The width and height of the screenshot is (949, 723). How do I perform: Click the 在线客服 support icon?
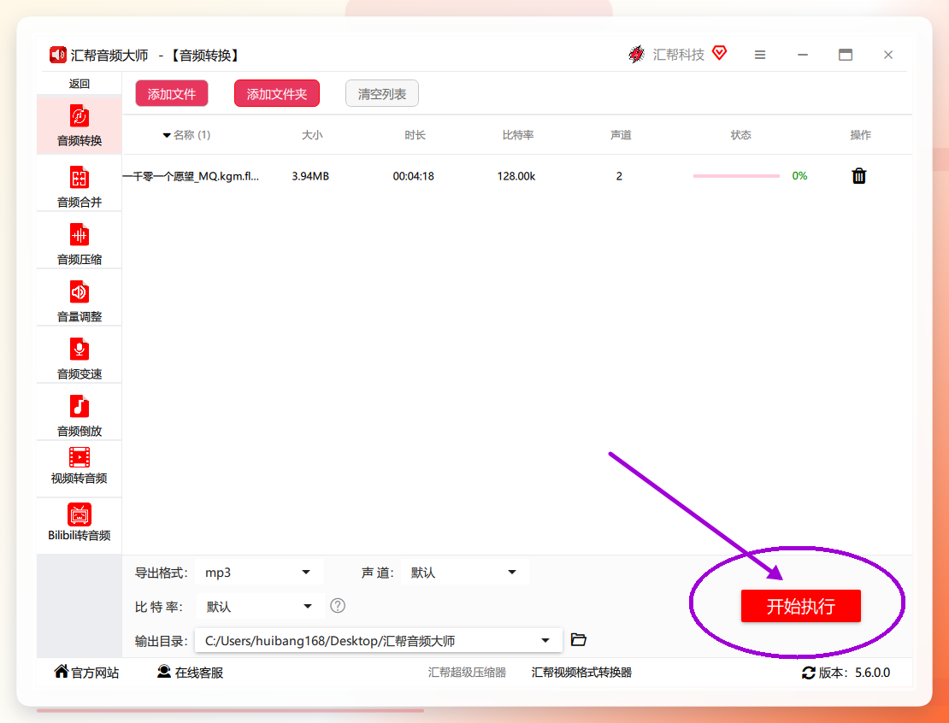coord(164,671)
